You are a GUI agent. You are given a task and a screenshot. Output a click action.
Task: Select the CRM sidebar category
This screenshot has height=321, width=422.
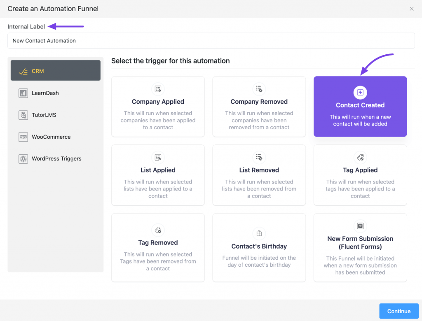click(55, 70)
